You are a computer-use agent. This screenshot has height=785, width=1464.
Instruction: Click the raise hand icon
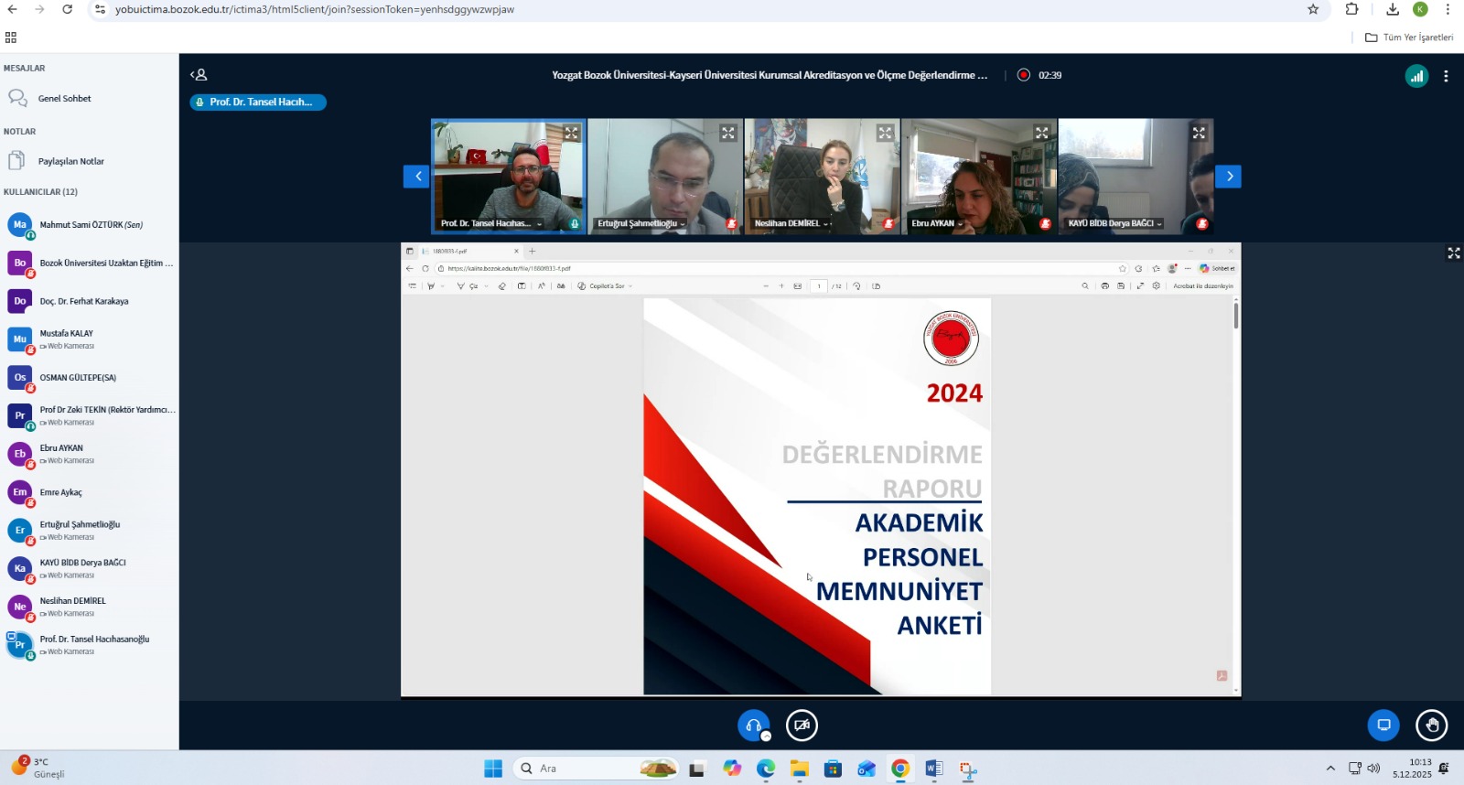tap(1431, 726)
